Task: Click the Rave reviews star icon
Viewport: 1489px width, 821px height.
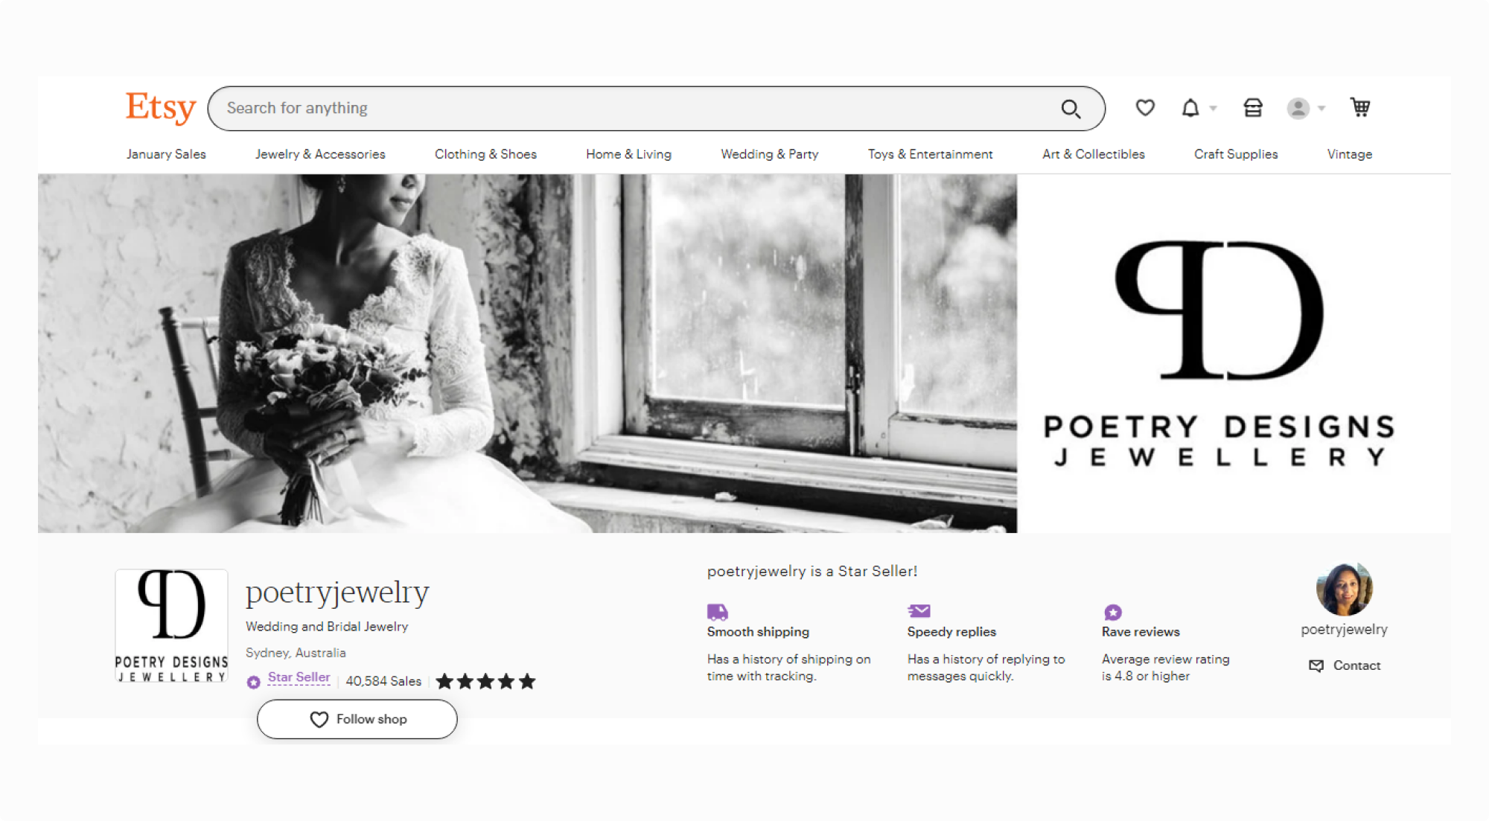Action: coord(1113,612)
